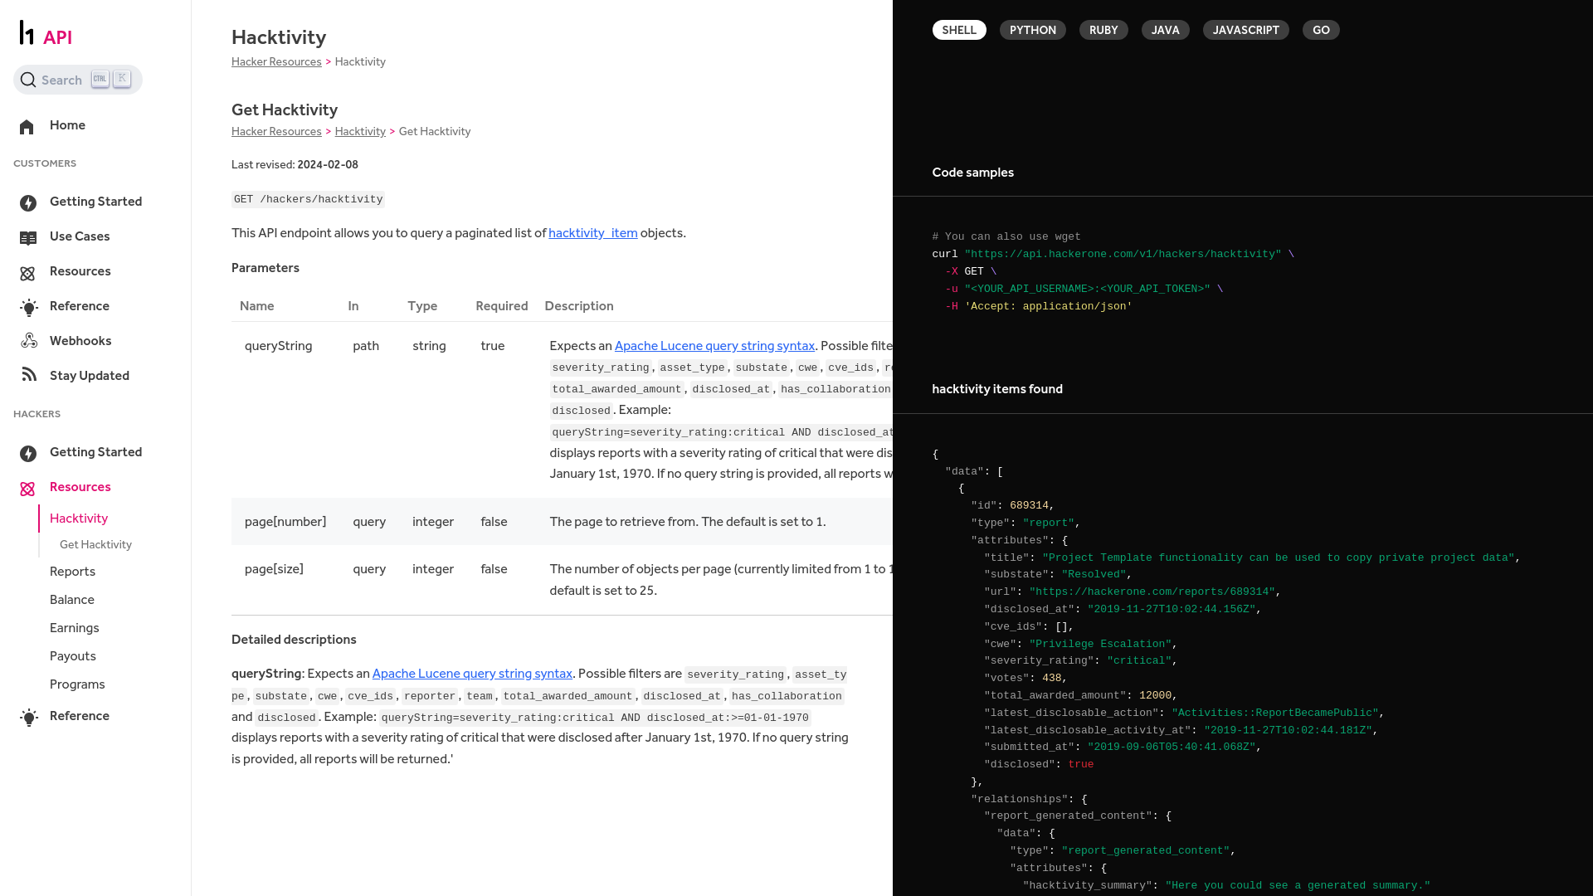Expand Hackers Getting Started label

pos(95,452)
